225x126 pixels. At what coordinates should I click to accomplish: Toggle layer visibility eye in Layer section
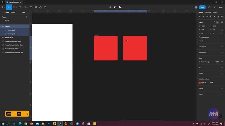pos(222,62)
